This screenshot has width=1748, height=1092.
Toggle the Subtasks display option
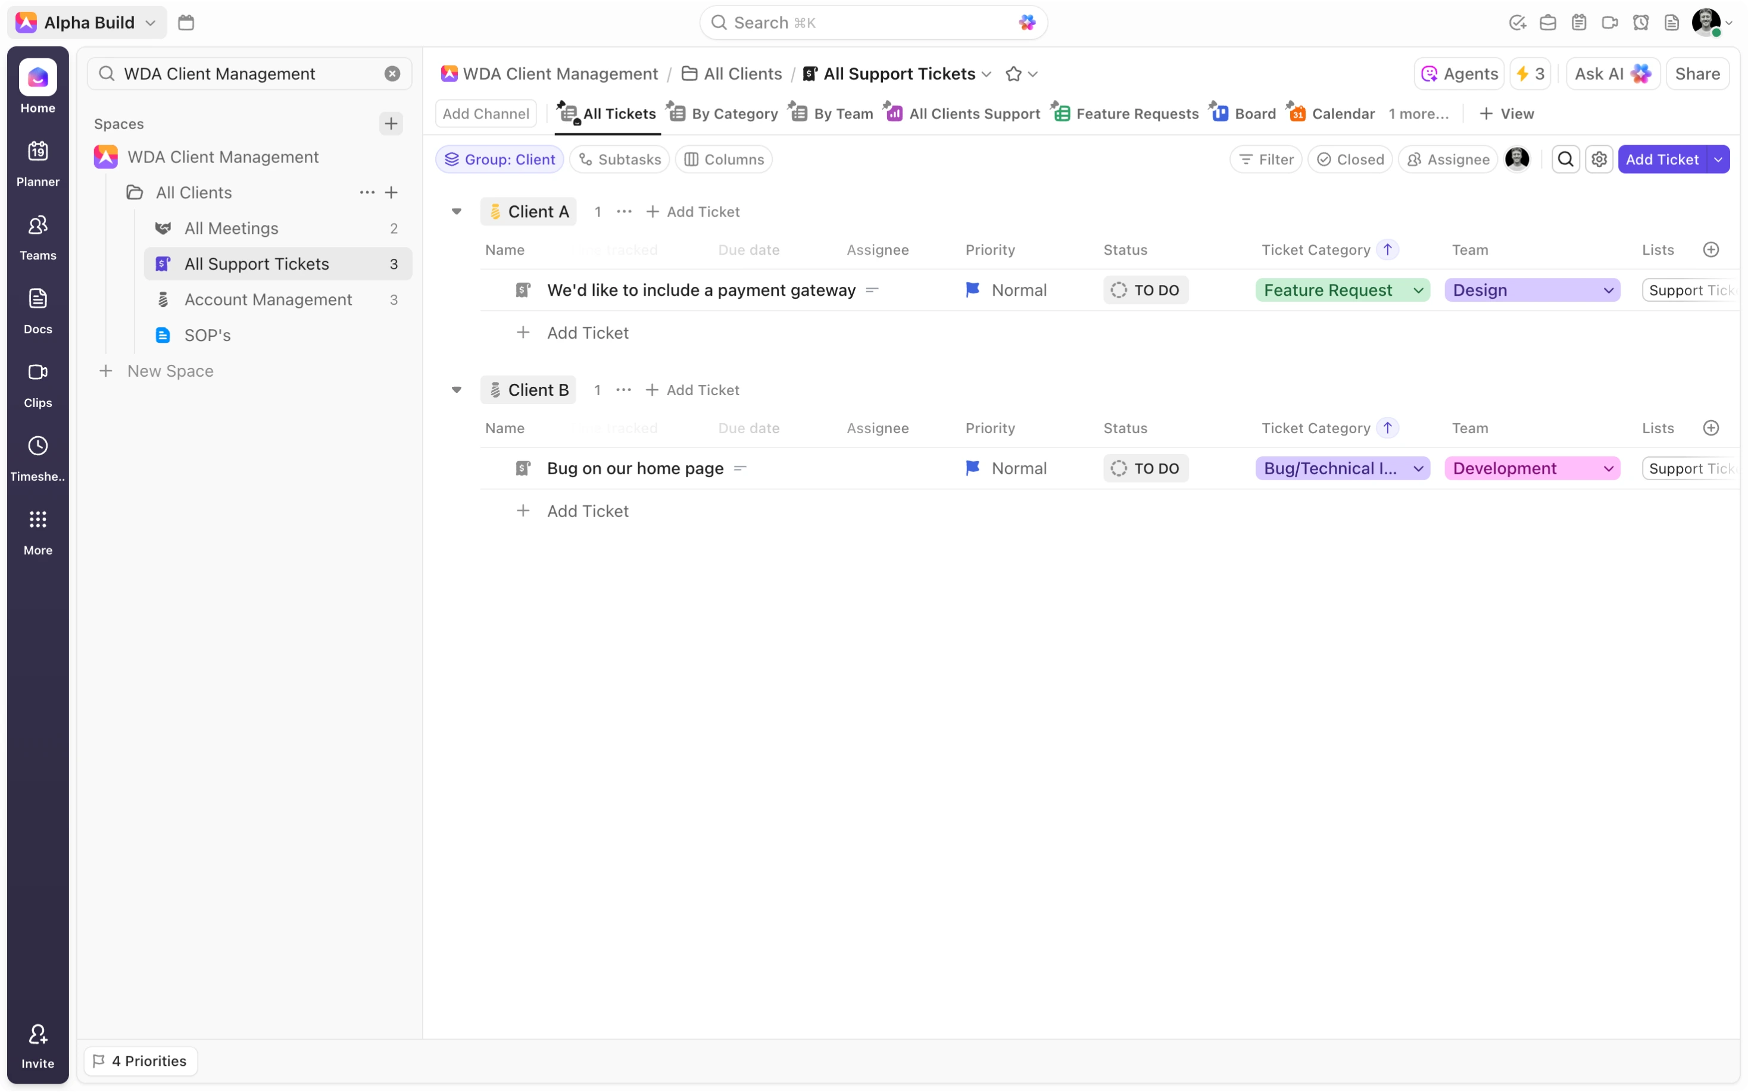coord(619,159)
